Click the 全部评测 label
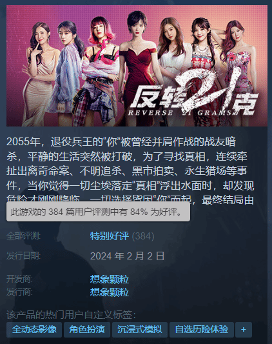 tap(23, 236)
